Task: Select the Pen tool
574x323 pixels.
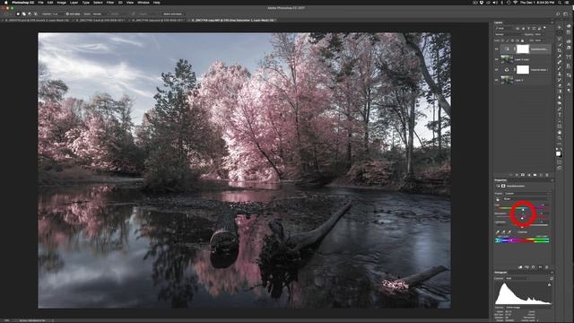Action: coord(560,109)
